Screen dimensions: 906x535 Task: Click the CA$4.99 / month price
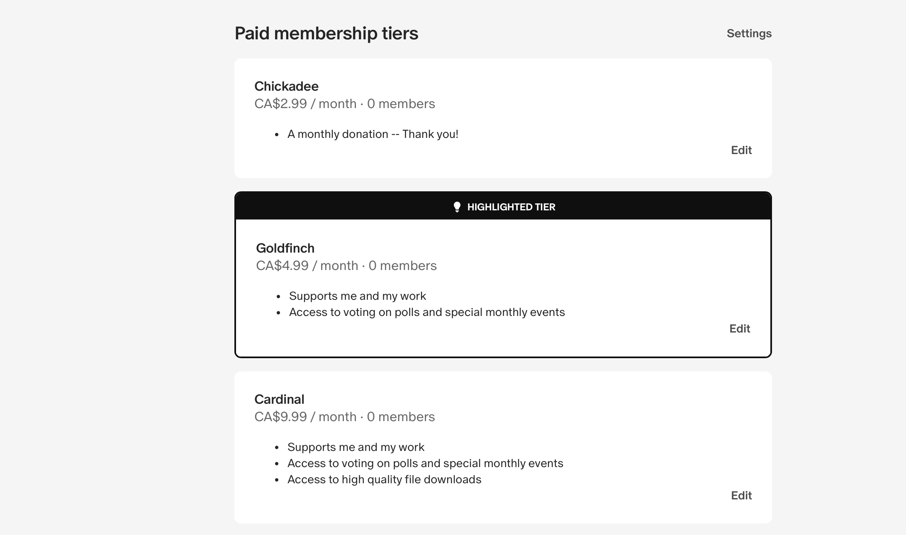click(307, 265)
